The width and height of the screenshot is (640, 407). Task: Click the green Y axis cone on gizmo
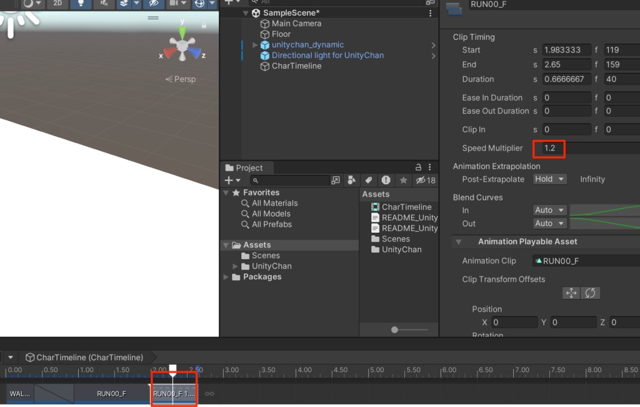coord(182,32)
